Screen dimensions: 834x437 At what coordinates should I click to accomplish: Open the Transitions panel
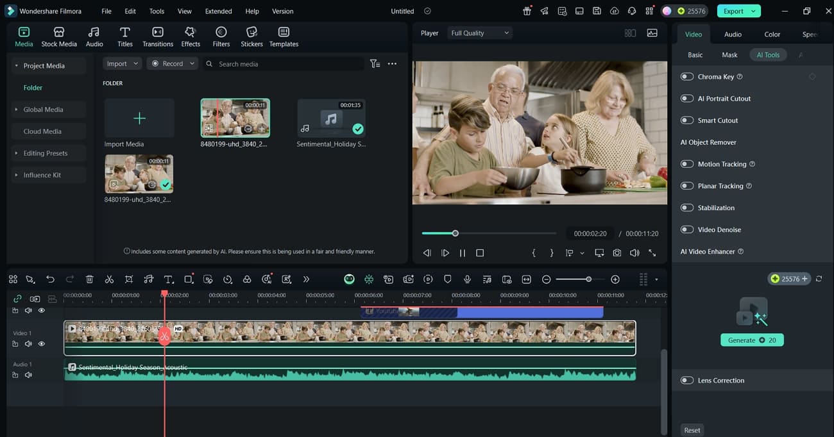click(158, 37)
